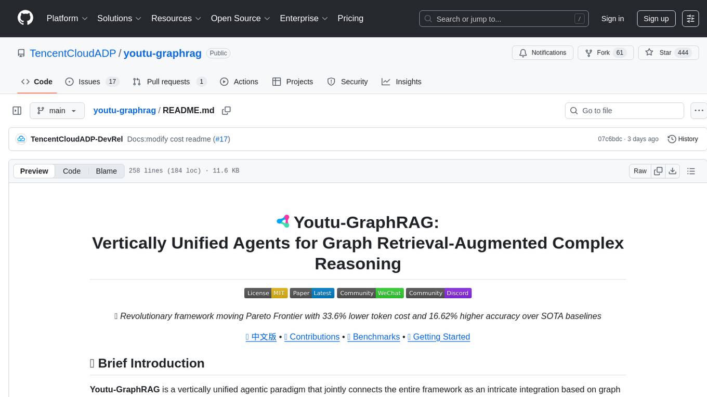Open the 中文版 link
This screenshot has height=397, width=707.
click(261, 337)
